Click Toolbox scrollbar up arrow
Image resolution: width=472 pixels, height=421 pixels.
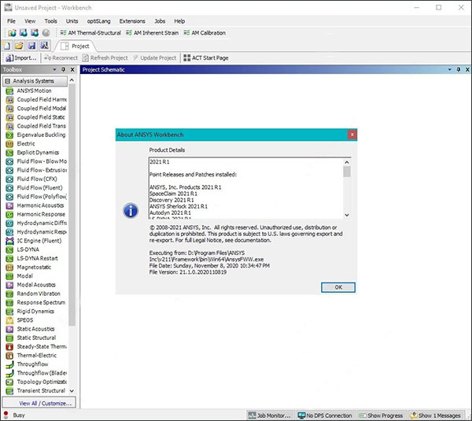pyautogui.click(x=72, y=80)
